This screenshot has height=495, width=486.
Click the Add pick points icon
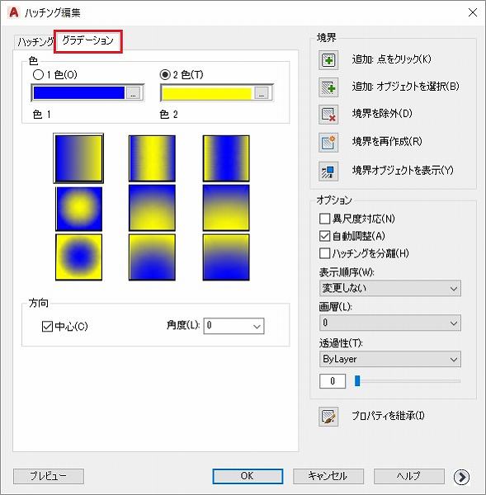point(328,60)
